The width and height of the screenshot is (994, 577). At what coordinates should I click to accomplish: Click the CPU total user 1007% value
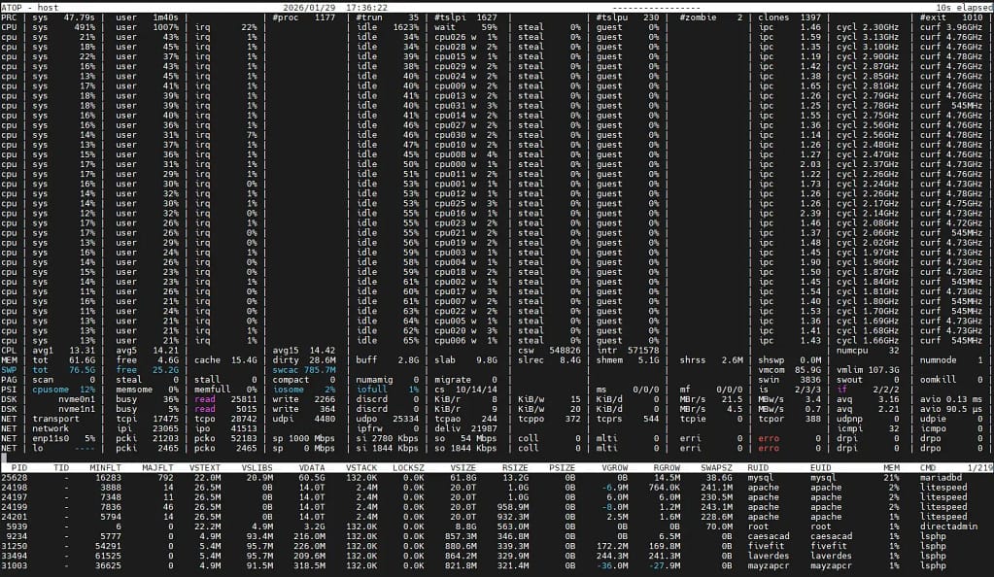(147, 27)
